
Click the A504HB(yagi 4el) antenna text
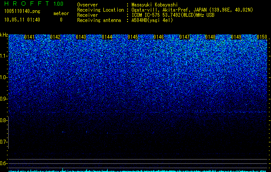pyautogui.click(x=152, y=20)
